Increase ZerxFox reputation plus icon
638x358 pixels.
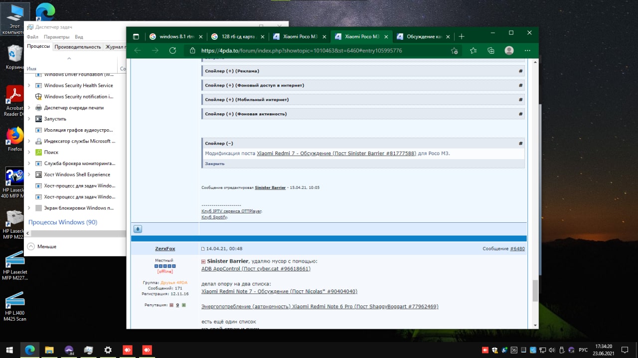pyautogui.click(x=183, y=304)
